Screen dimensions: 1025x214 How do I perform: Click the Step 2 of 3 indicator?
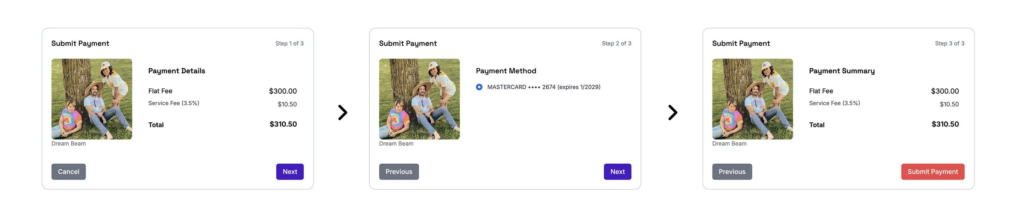pyautogui.click(x=616, y=43)
